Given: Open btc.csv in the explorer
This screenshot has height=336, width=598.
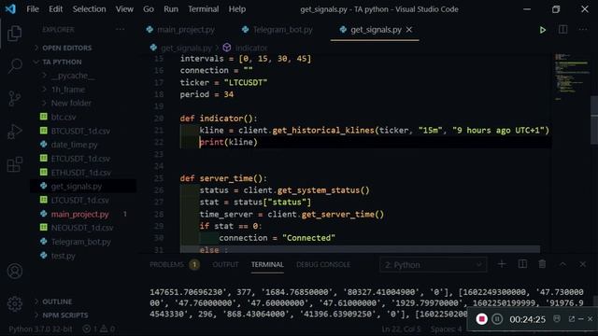Looking at the screenshot, I should [x=64, y=117].
